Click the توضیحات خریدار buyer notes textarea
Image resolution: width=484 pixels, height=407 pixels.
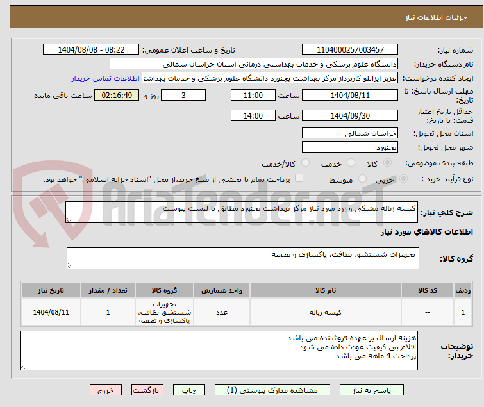219,351
